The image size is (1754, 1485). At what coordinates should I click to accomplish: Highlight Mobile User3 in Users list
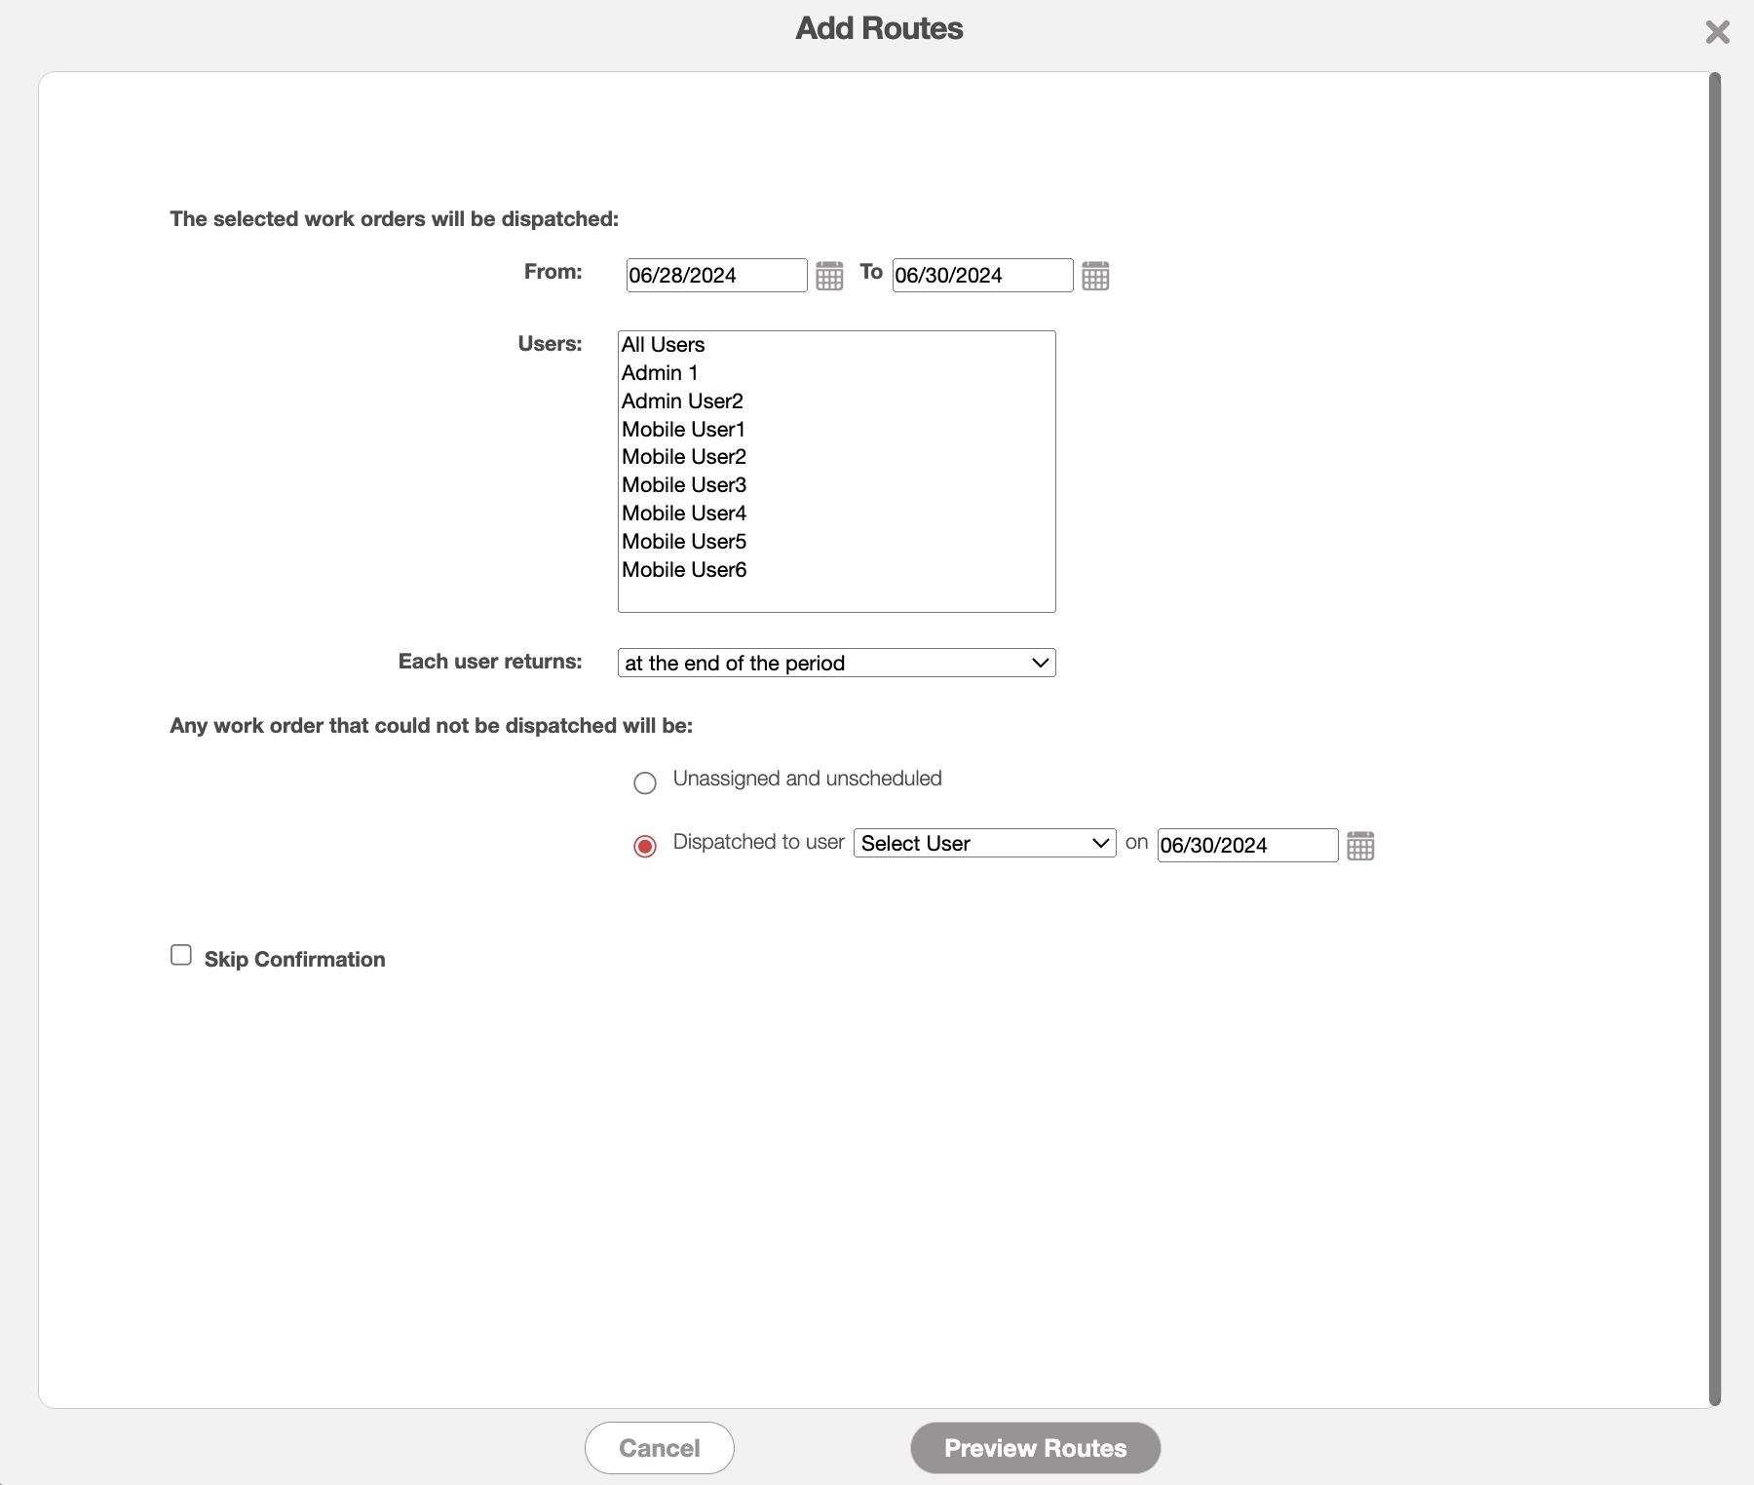[x=684, y=485]
